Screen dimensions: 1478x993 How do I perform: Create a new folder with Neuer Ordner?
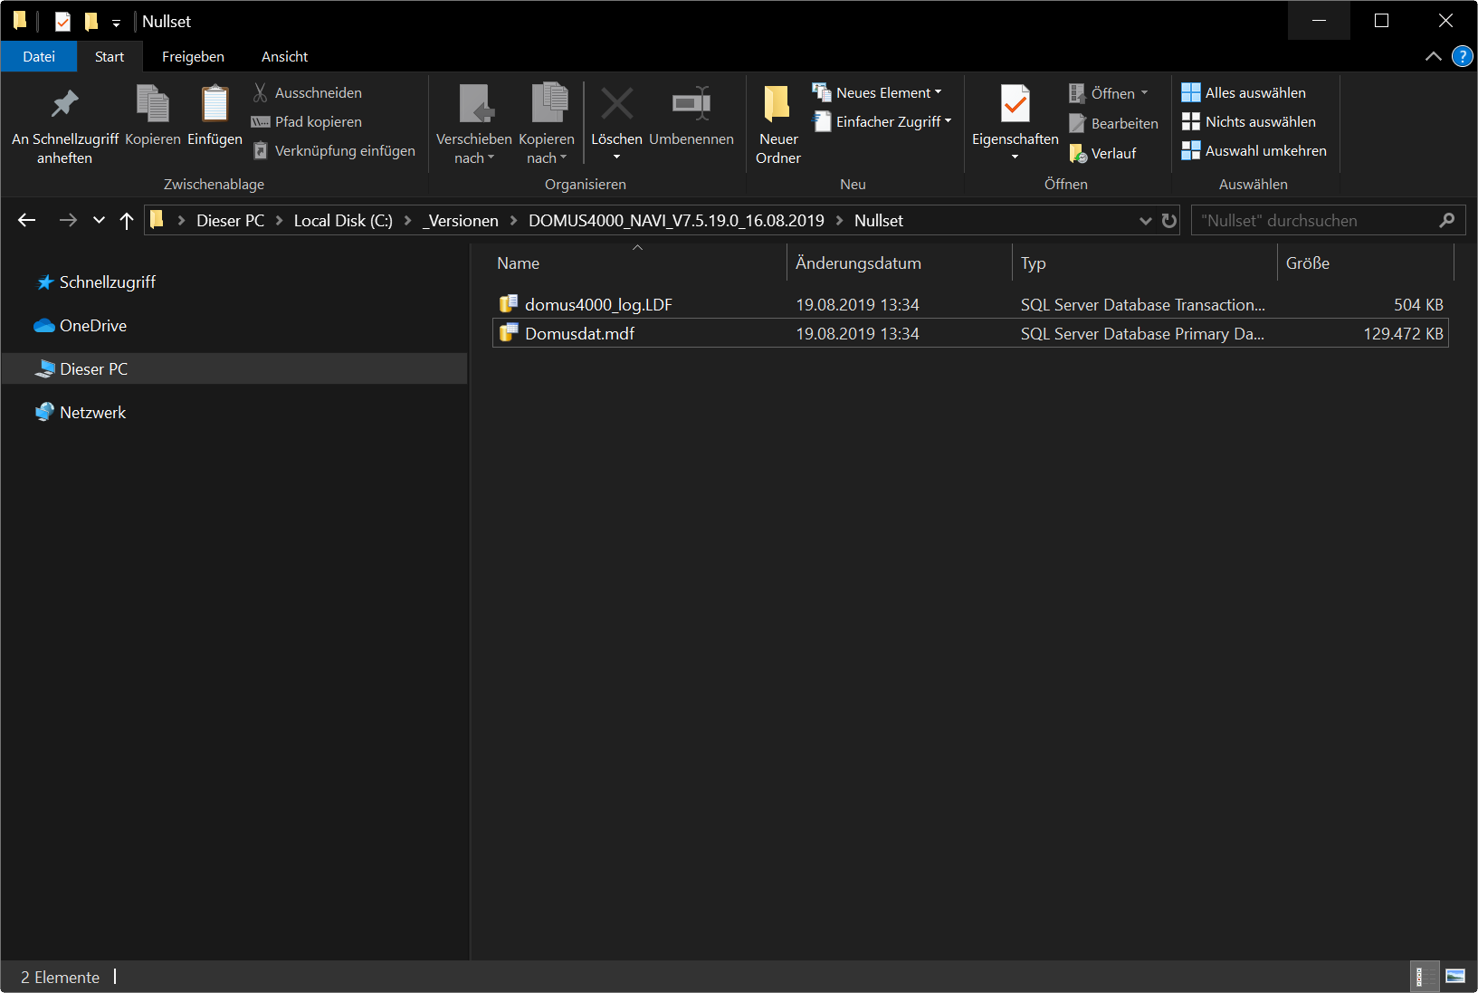tap(778, 123)
